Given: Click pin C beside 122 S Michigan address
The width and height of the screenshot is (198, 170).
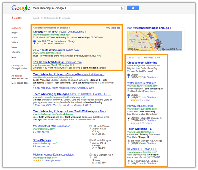Looking at the screenshot, I should [90, 155].
